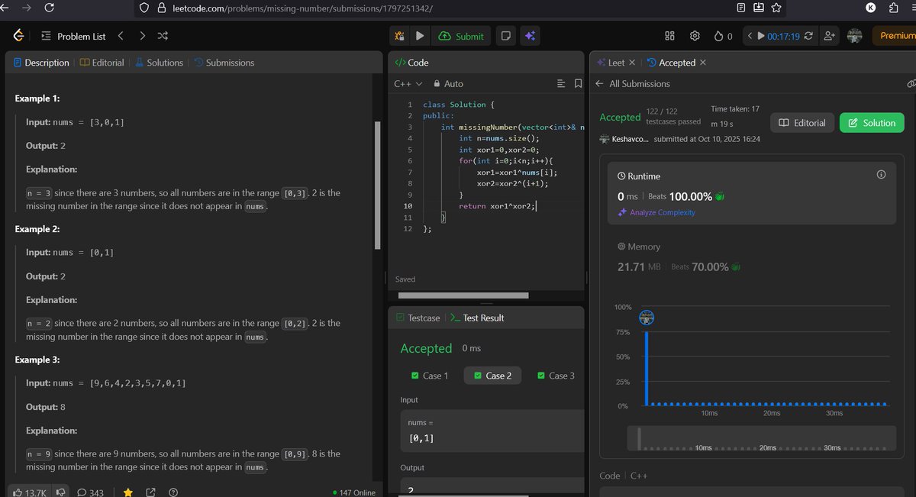Switch to the Submissions tab
This screenshot has width=916, height=497.
[224, 63]
